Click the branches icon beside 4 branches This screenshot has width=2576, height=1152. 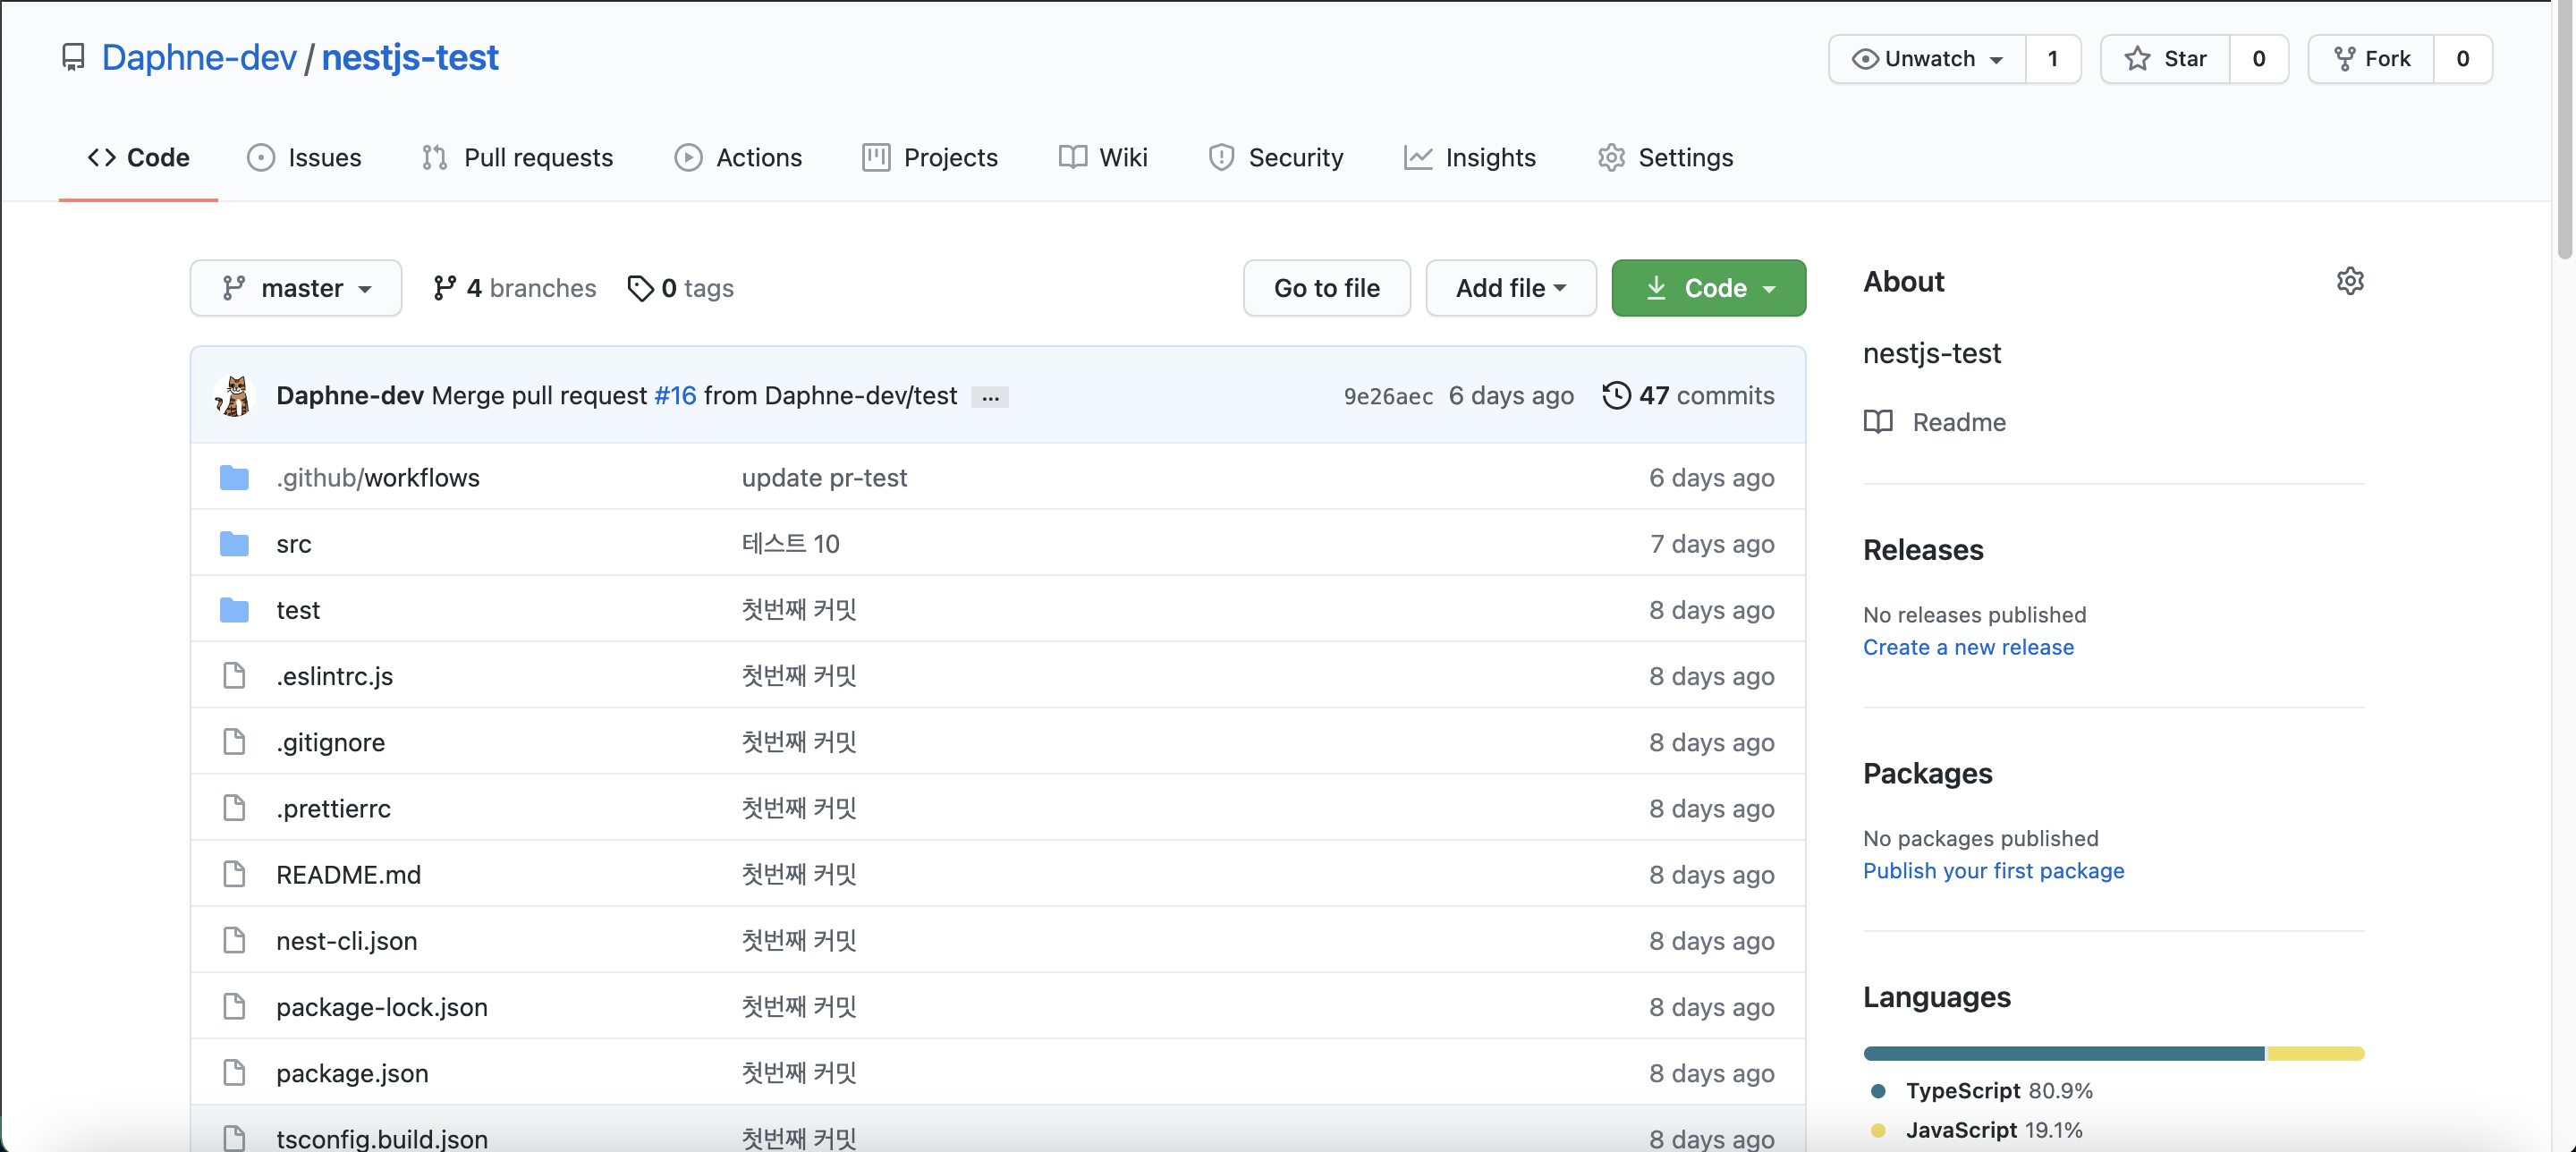pyautogui.click(x=445, y=288)
